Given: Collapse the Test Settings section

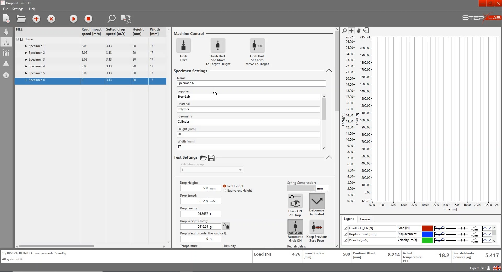Looking at the screenshot, I should coord(329,157).
